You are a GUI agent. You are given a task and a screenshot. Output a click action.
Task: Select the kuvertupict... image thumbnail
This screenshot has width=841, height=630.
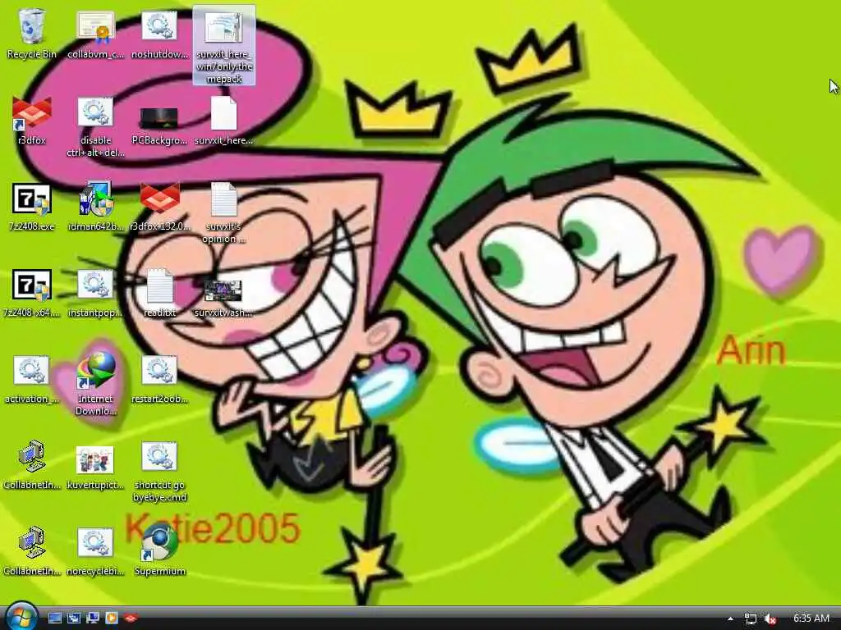[95, 466]
